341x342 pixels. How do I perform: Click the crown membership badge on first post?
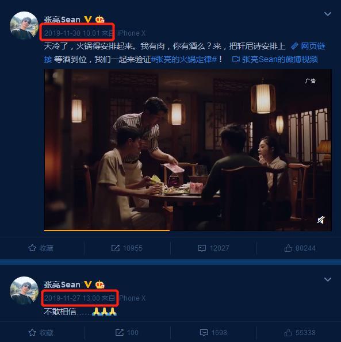[x=99, y=20]
